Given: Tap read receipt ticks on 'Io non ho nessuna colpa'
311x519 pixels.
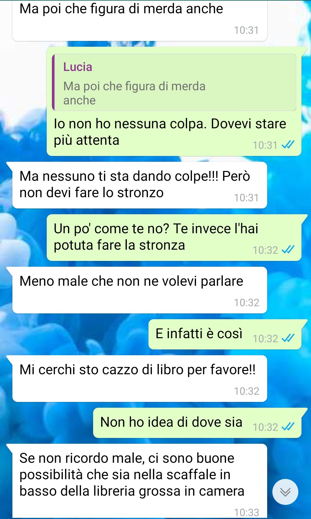Looking at the screenshot, I should pyautogui.click(x=288, y=144).
